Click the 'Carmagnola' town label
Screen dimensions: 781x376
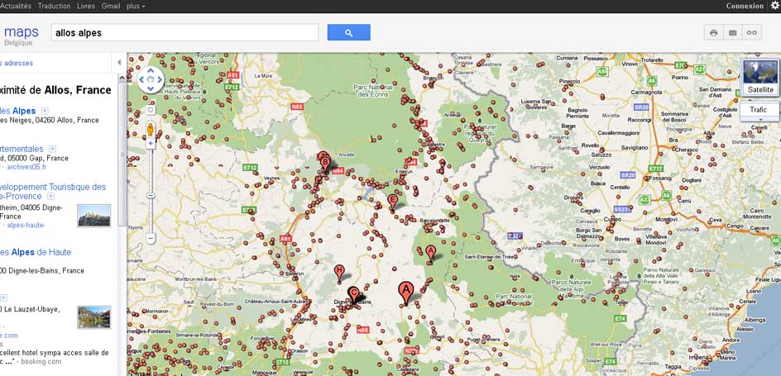645,93
